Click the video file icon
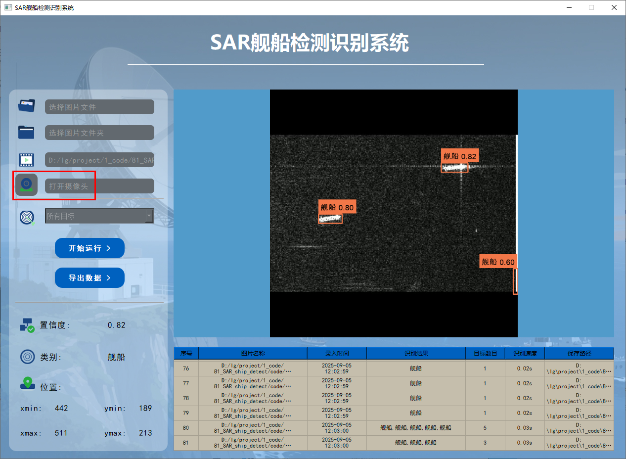The width and height of the screenshot is (626, 459). pos(27,159)
